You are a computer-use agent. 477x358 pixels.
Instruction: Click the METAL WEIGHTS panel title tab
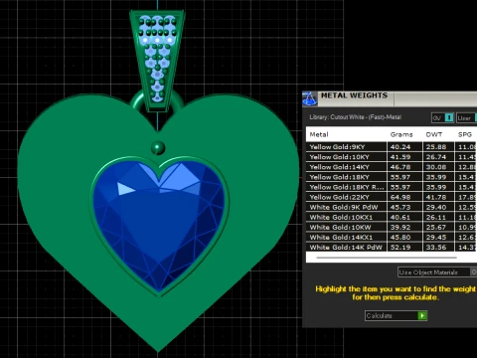click(x=354, y=95)
